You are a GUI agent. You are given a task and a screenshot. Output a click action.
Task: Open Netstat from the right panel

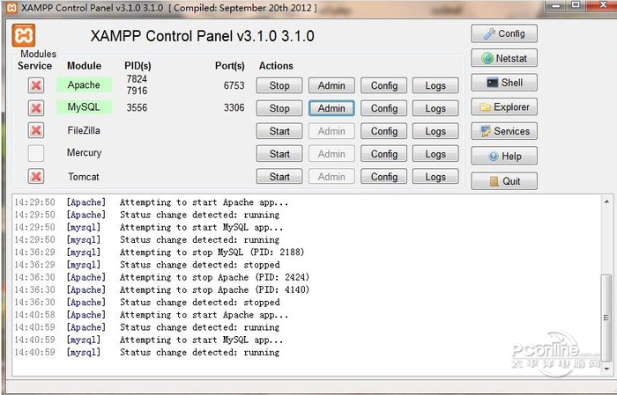pos(504,58)
